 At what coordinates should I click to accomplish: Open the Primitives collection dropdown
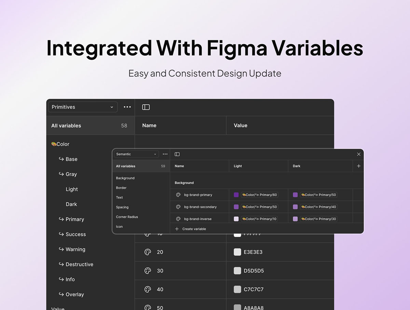click(x=83, y=107)
